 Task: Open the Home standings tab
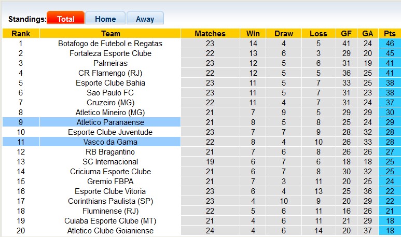105,19
